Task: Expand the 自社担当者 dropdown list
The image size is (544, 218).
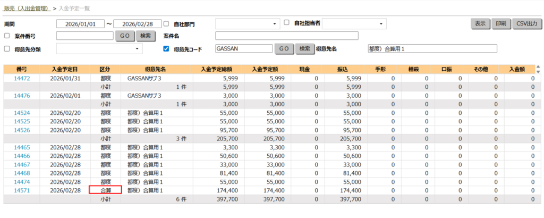Action: 354,24
